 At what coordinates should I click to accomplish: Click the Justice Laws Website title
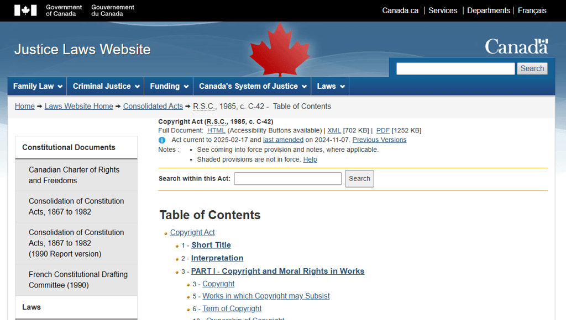[82, 49]
